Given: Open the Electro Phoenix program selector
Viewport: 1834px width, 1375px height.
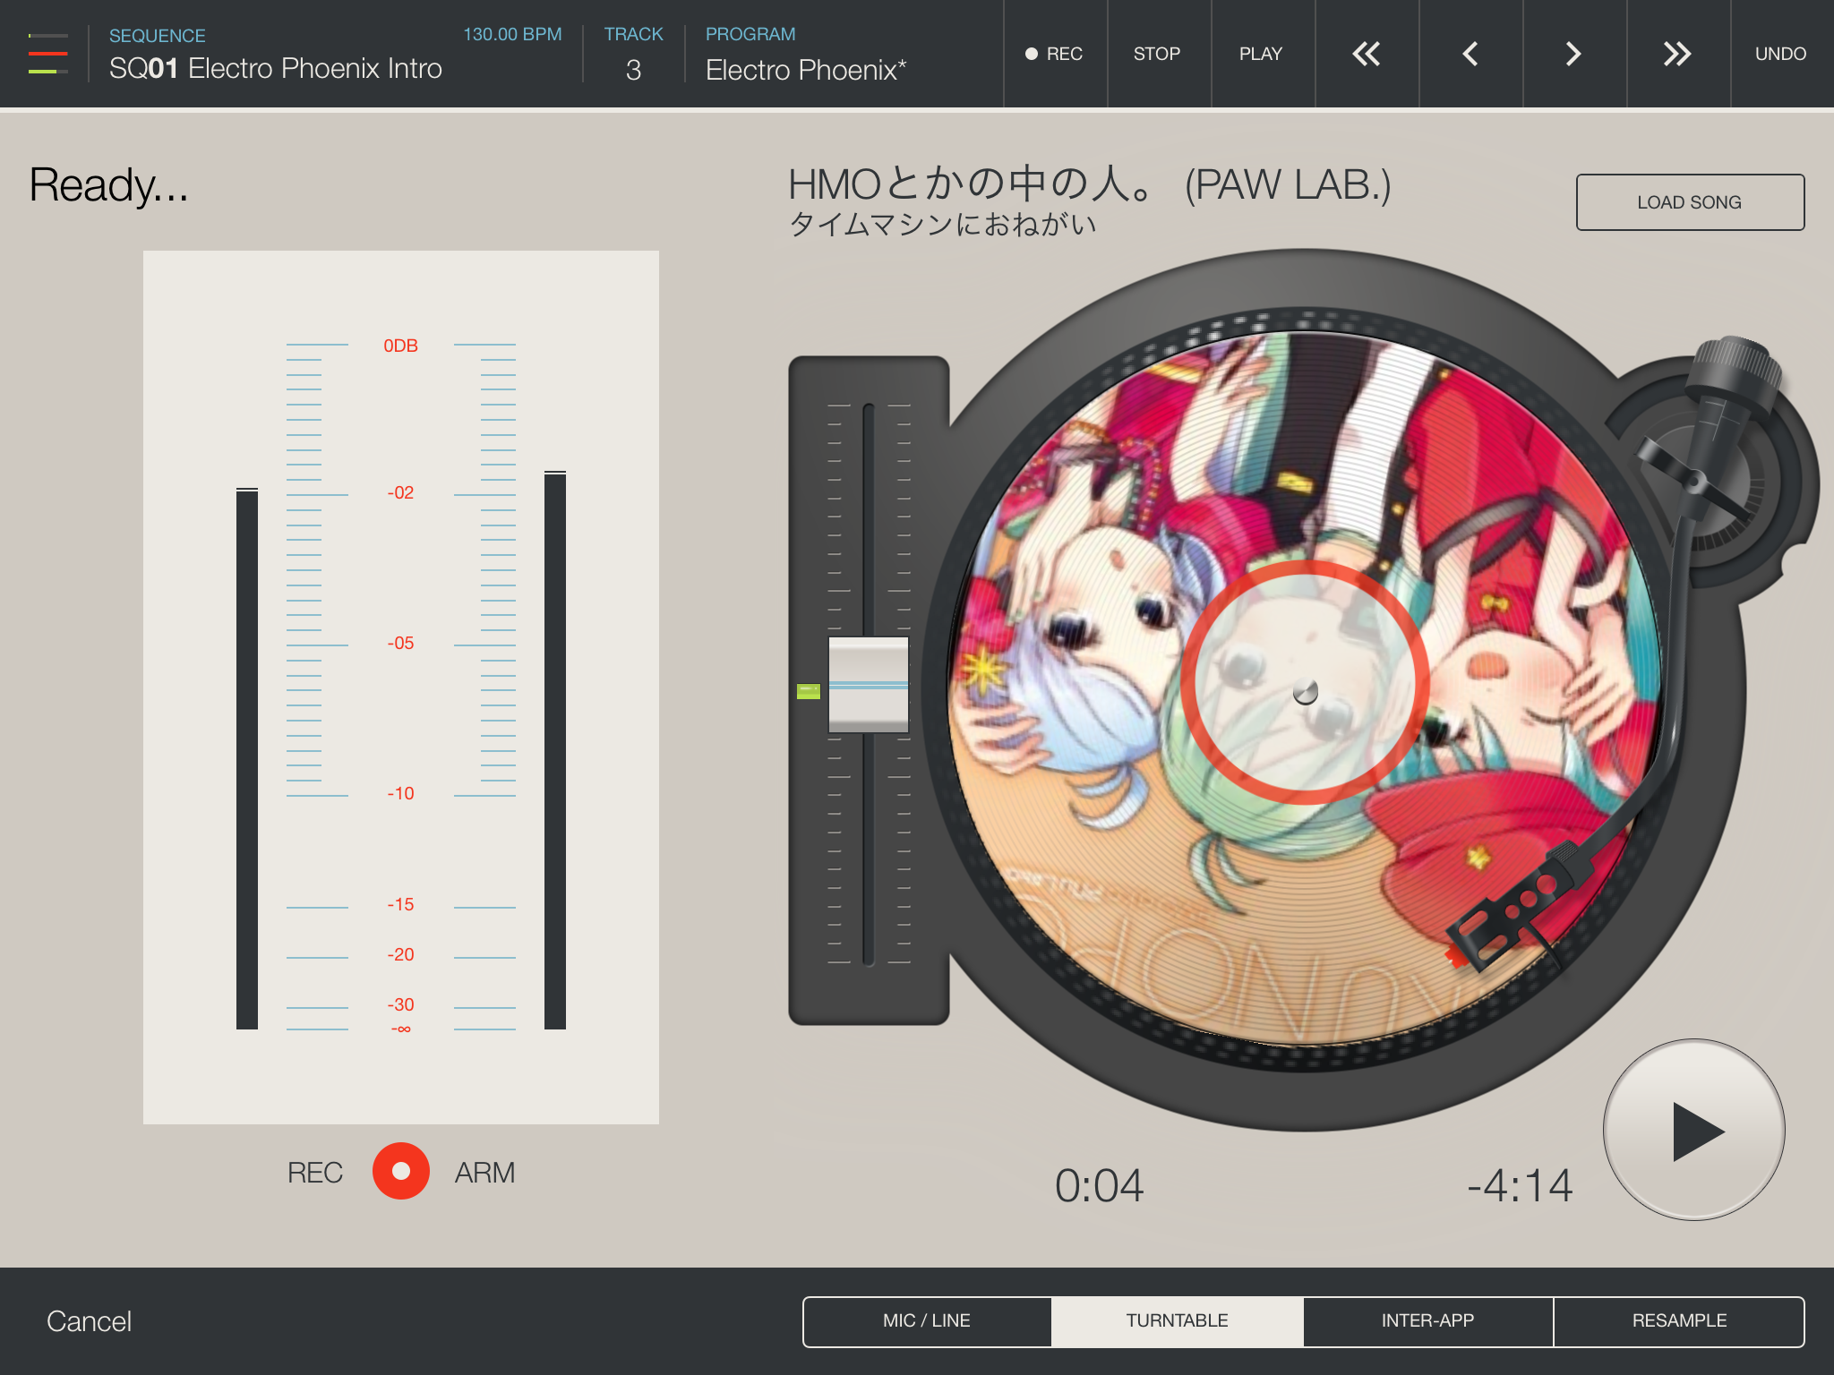Looking at the screenshot, I should (806, 55).
